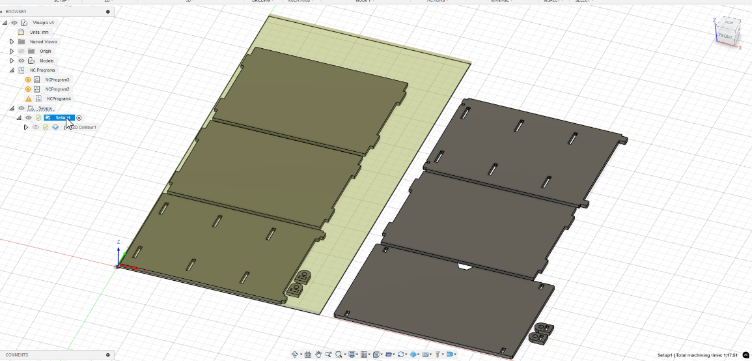Collapse the Setups node
The image size is (752, 361).
[x=12, y=108]
